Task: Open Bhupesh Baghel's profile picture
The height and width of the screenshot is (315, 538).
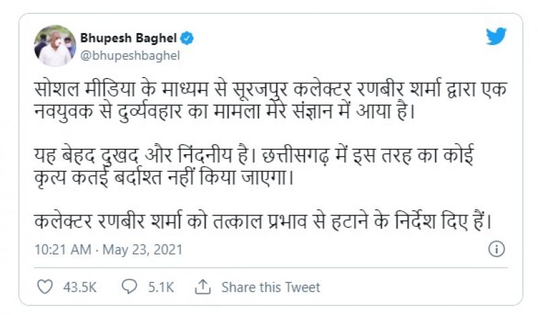Action: [54, 46]
